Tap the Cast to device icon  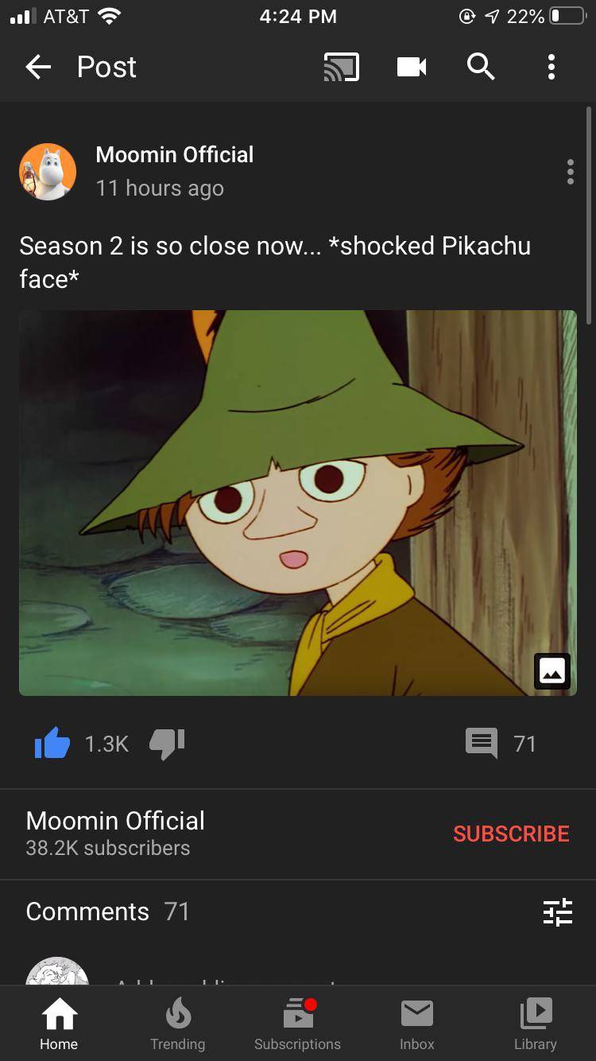click(341, 68)
